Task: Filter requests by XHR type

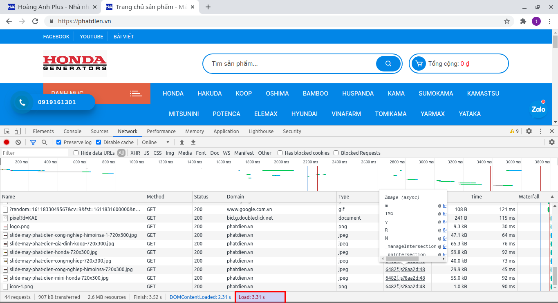Action: coord(135,153)
